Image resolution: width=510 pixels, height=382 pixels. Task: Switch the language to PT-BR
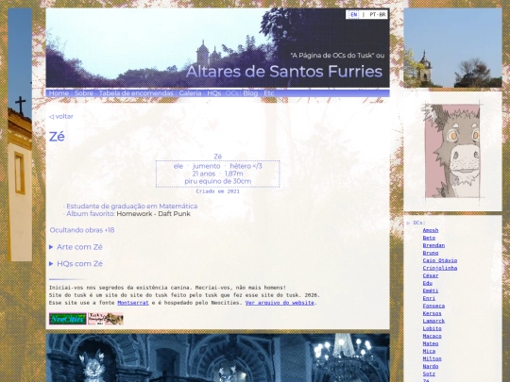point(378,14)
